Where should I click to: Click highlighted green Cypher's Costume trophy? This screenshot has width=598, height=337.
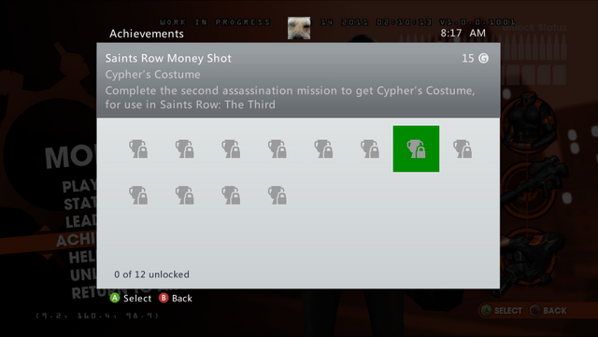click(416, 148)
